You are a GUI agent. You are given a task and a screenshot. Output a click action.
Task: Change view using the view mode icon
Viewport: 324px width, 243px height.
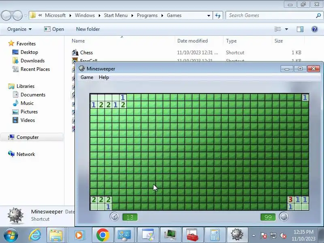(x=277, y=29)
